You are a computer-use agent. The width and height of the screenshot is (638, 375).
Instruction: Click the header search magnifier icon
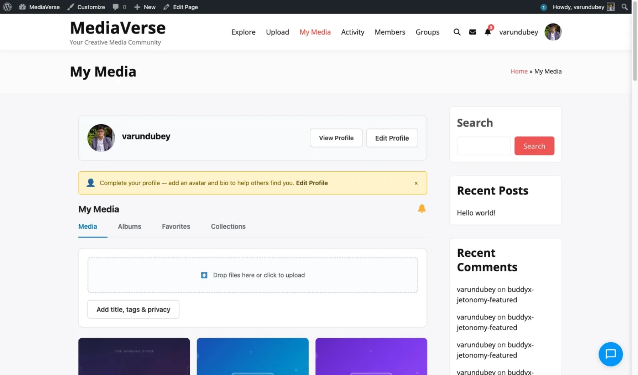[x=457, y=32]
